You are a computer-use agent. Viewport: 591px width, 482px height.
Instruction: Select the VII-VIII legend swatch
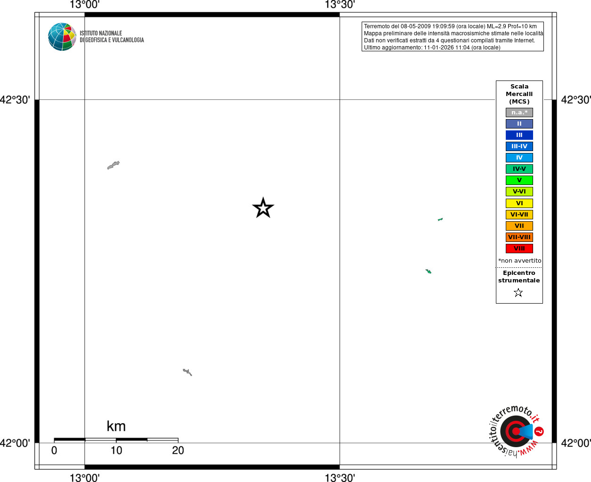coord(519,237)
